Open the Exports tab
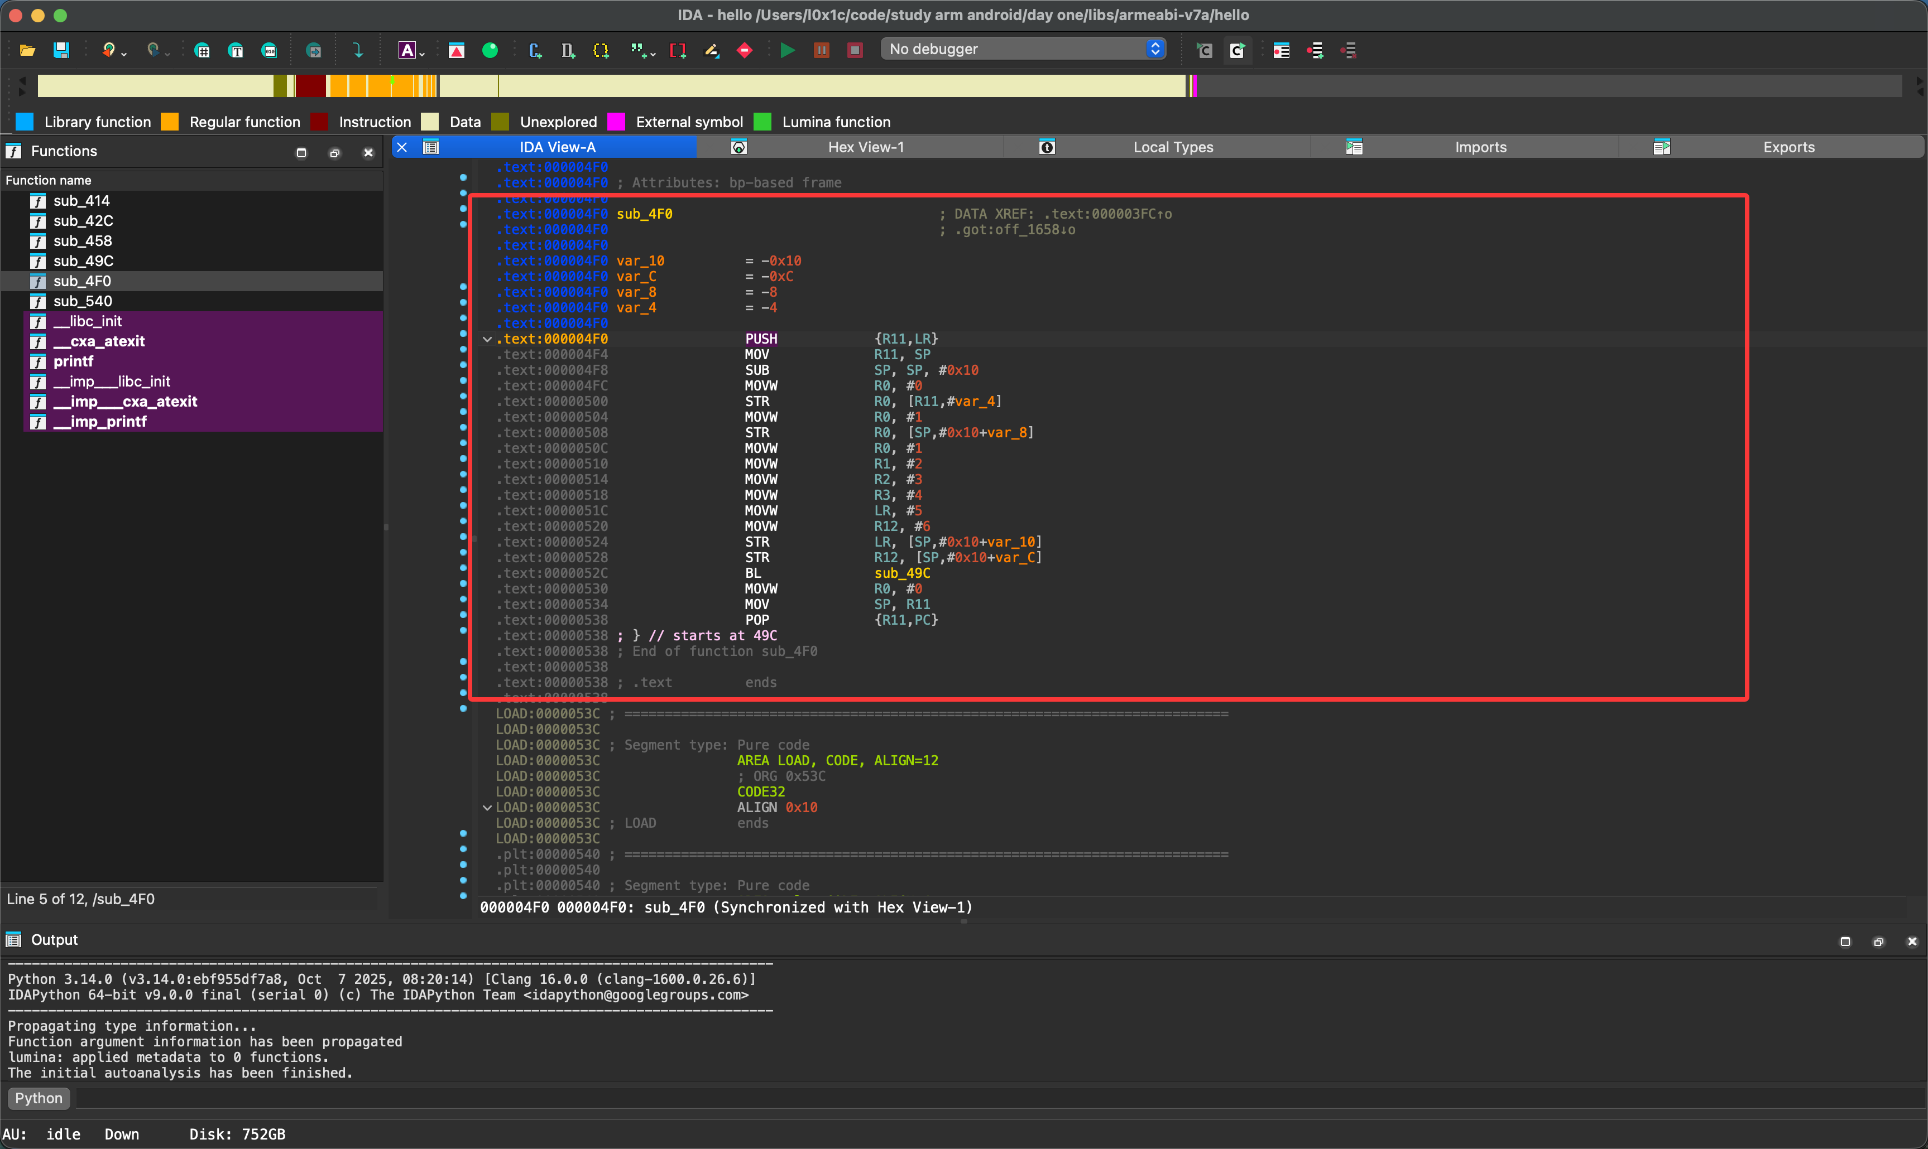 [1788, 147]
